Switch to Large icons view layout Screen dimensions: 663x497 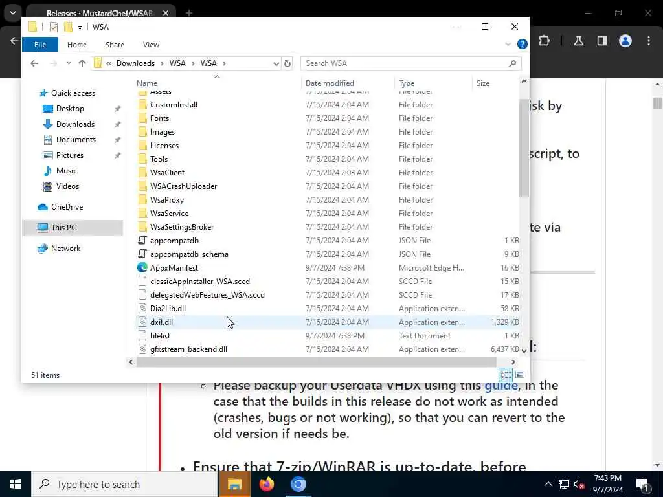pyautogui.click(x=520, y=375)
